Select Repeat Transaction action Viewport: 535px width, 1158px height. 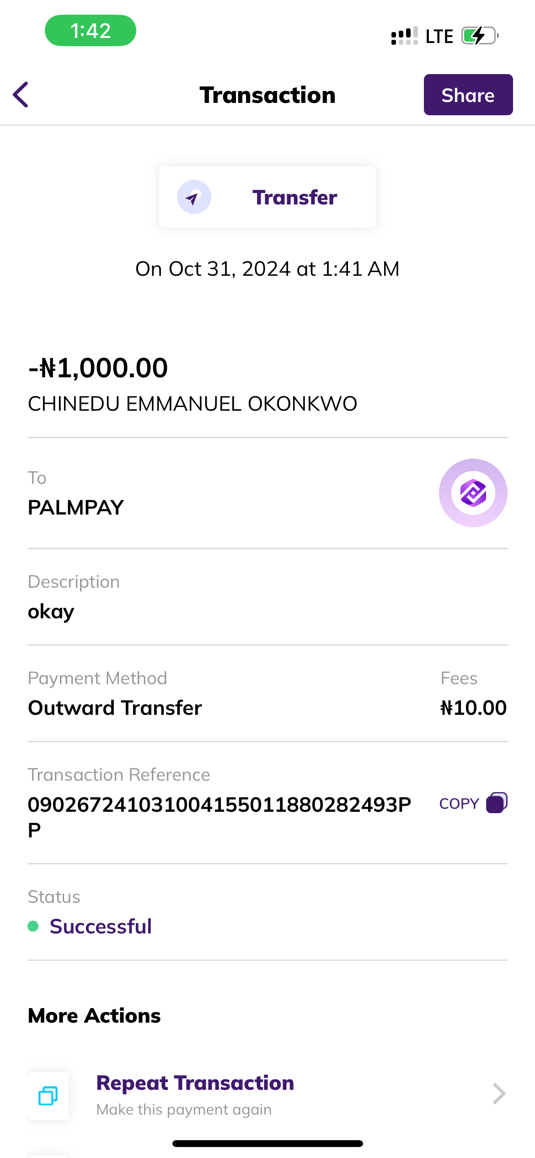[x=195, y=1083]
